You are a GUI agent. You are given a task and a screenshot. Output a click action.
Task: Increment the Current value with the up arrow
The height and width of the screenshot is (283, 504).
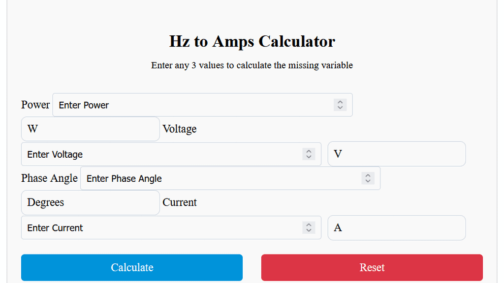click(x=308, y=225)
